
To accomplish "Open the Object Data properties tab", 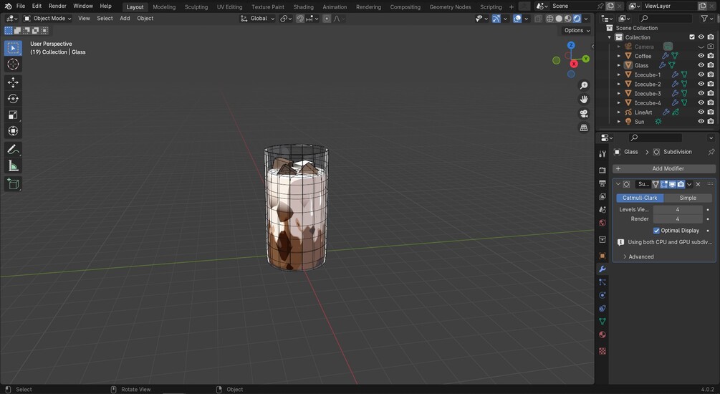I will click(x=603, y=322).
